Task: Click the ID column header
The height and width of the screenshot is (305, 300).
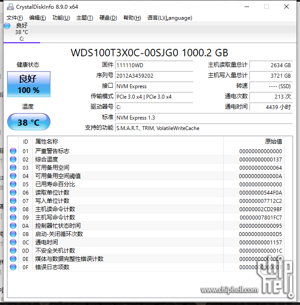Action: [x=25, y=142]
